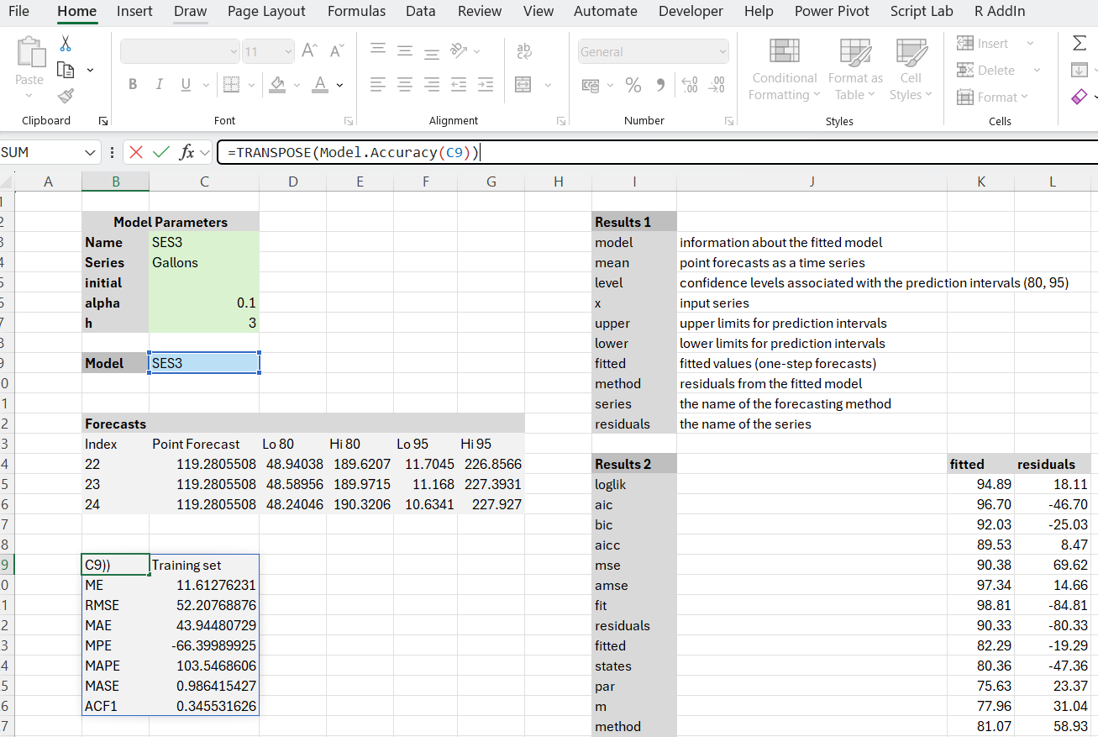The height and width of the screenshot is (737, 1098).
Task: Click the Middle Align icon
Action: coord(405,51)
